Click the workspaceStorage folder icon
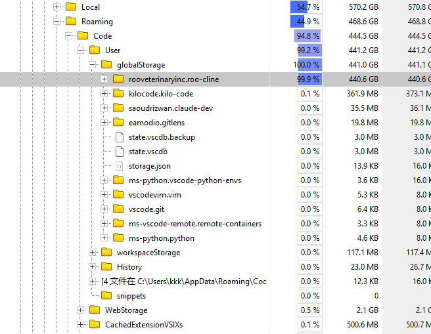Viewport: 431px width, 334px height. (x=106, y=252)
